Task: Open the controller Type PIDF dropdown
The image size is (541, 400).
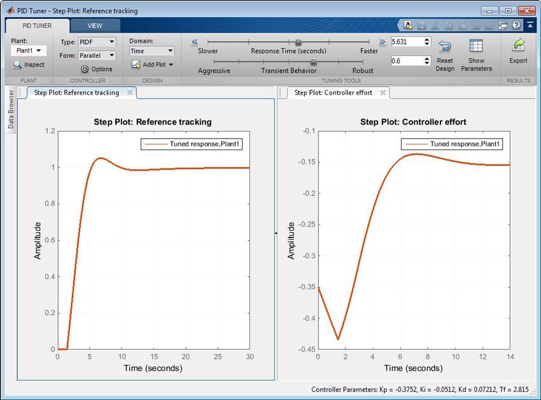Action: pyautogui.click(x=95, y=41)
